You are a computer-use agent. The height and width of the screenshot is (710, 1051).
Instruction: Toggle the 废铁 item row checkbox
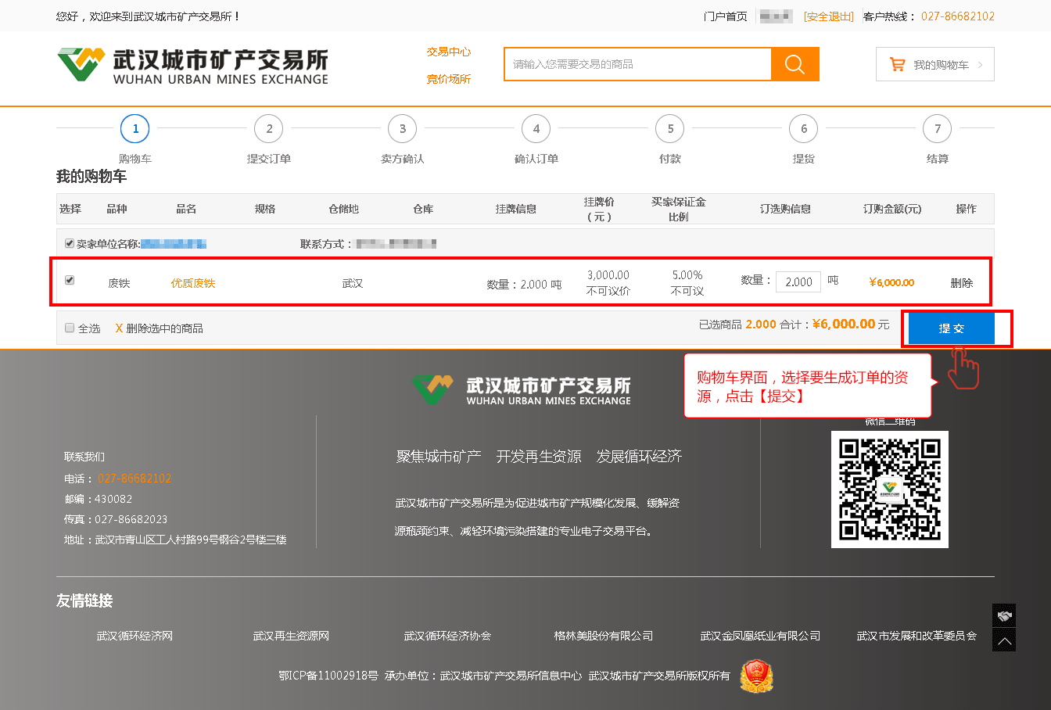tap(70, 280)
